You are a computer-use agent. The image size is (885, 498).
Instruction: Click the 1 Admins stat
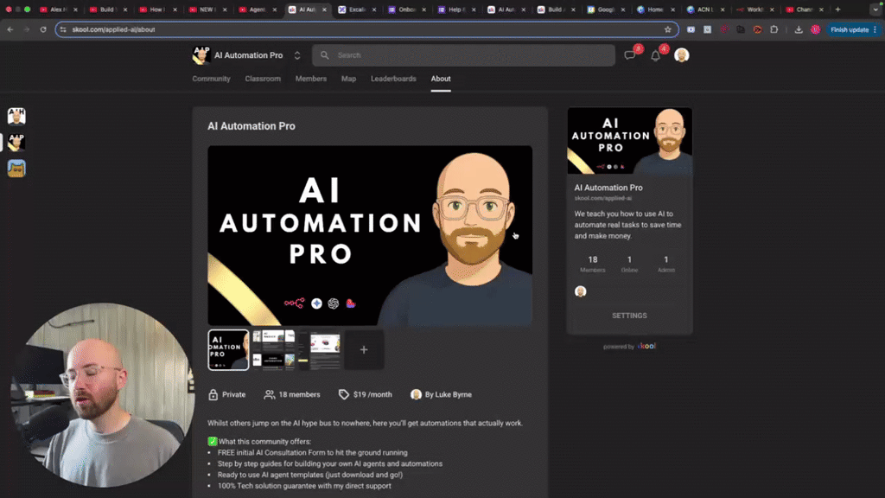[x=666, y=264]
